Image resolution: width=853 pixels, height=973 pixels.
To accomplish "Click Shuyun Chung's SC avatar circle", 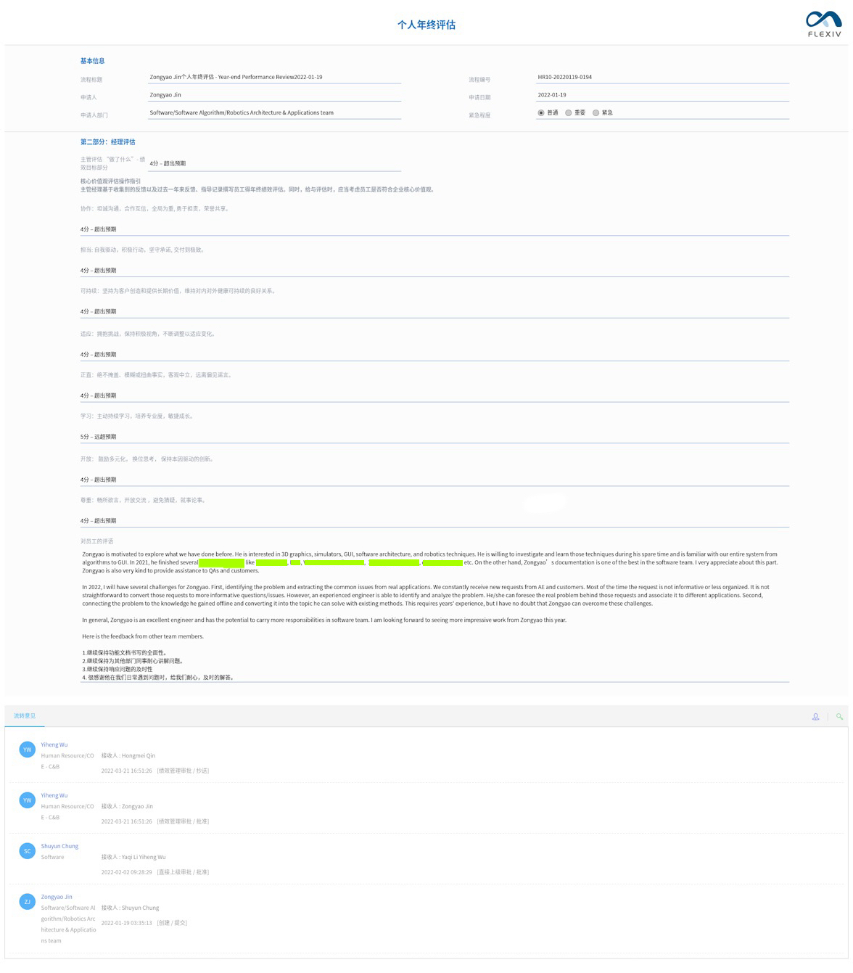I will 27,850.
